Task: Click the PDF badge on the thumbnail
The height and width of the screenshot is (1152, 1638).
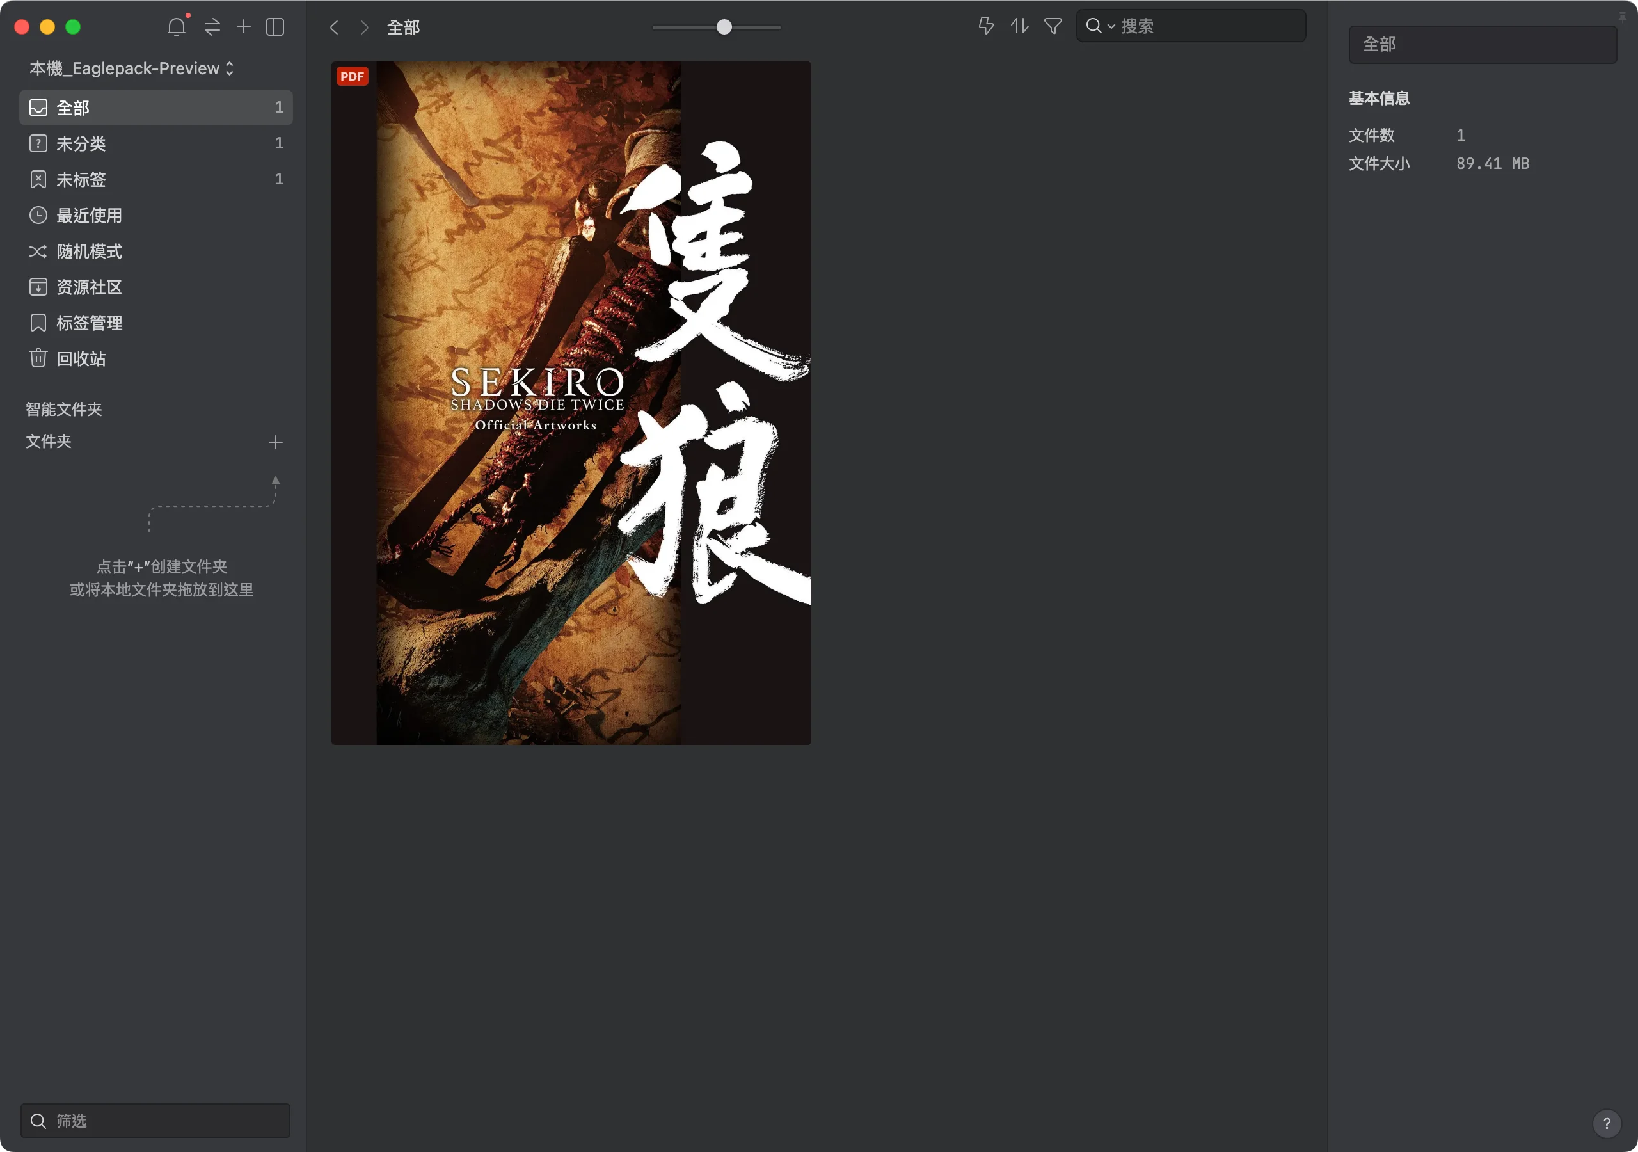Action: (353, 76)
